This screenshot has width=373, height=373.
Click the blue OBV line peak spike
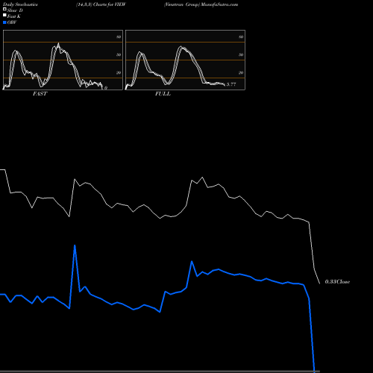click(75, 245)
